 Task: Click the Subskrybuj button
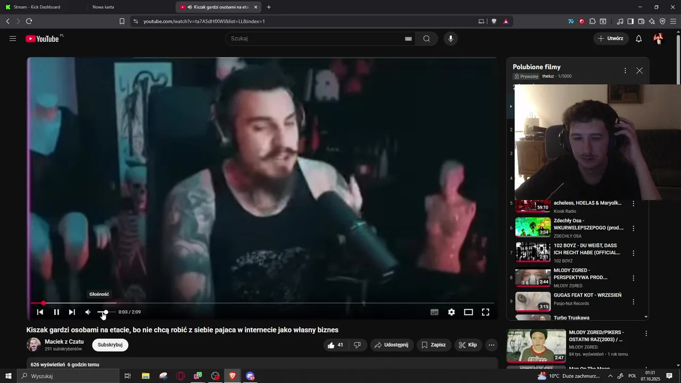pos(110,345)
